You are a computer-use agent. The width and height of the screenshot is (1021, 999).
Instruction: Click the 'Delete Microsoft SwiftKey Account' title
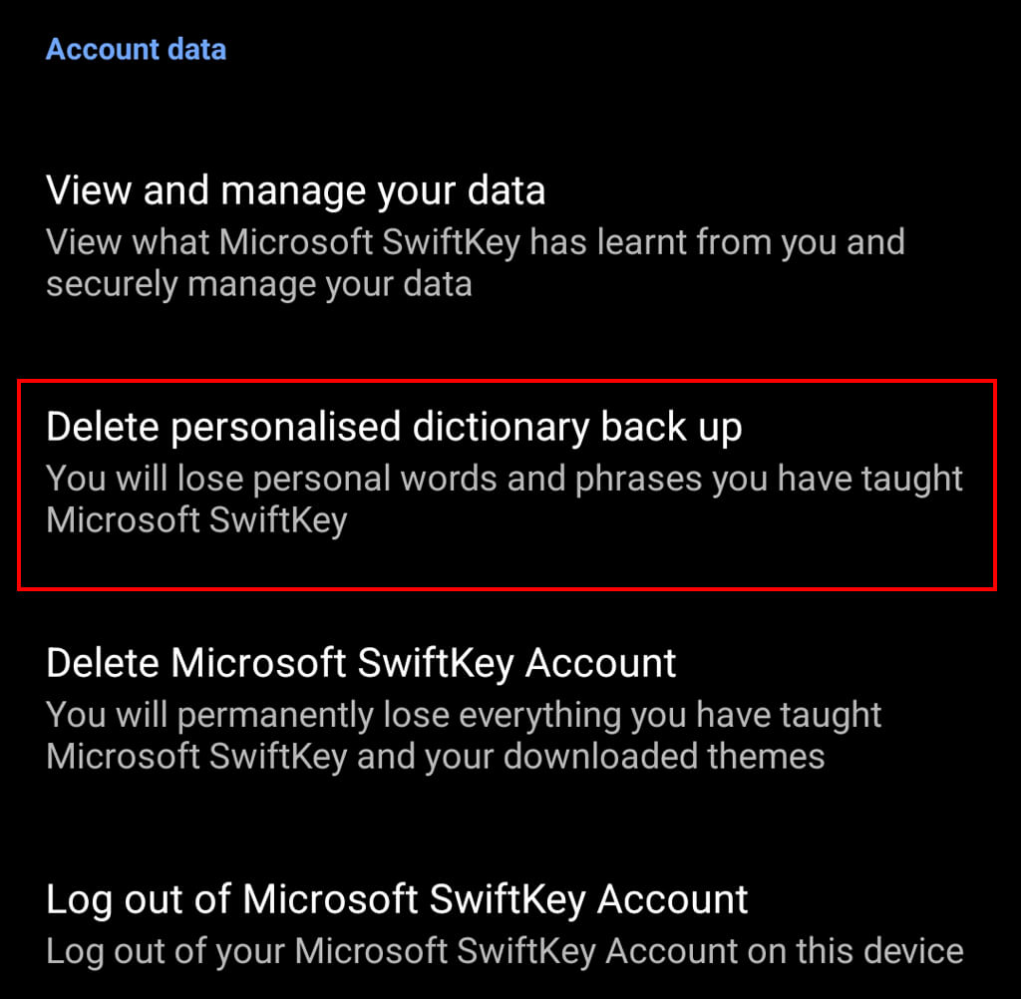(x=361, y=663)
